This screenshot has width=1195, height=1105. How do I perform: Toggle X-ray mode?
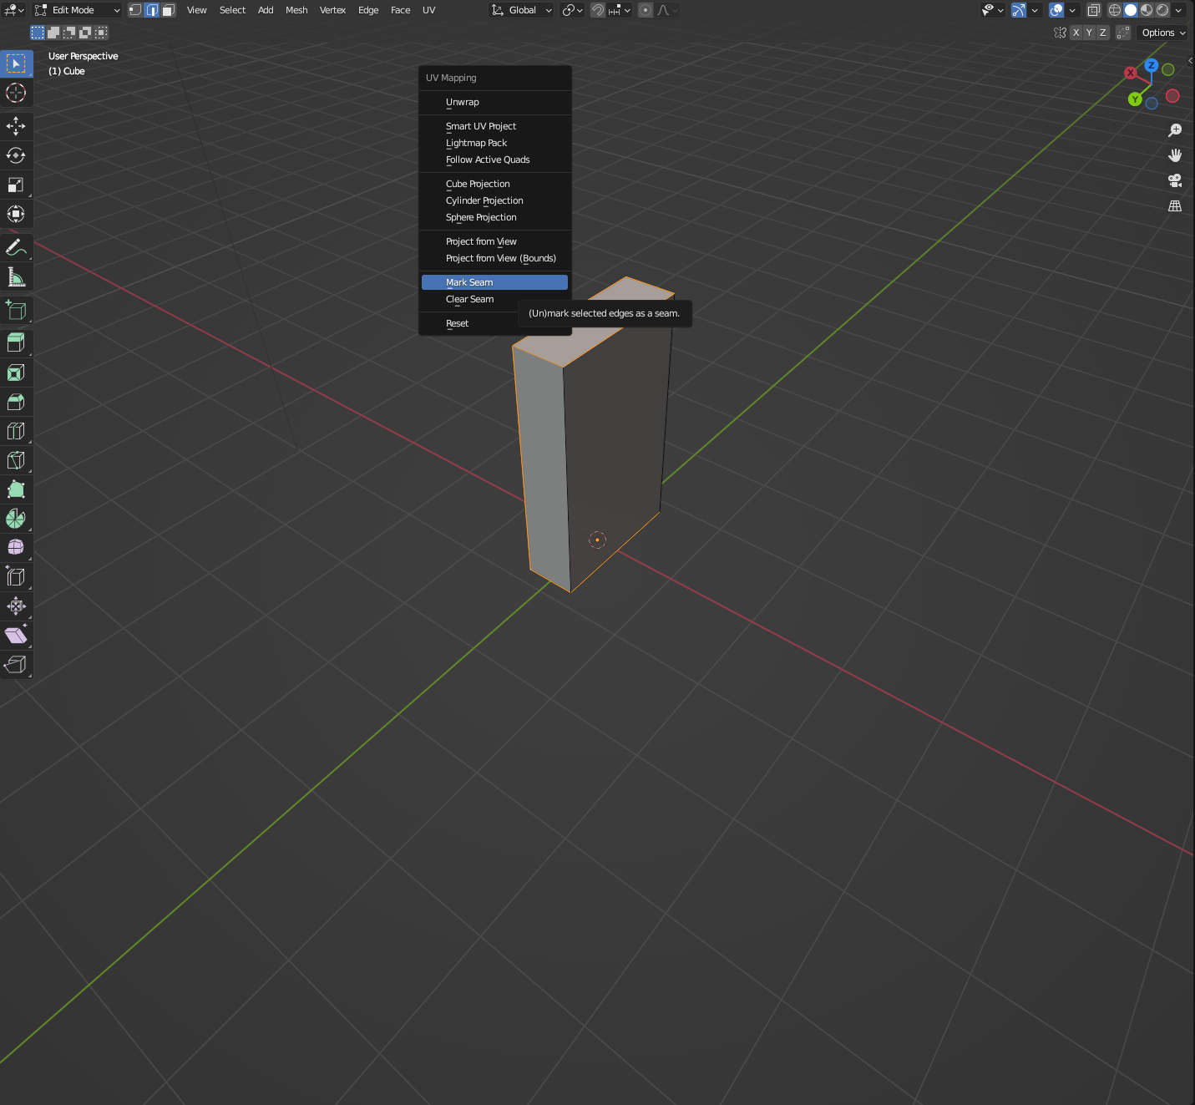point(1094,10)
